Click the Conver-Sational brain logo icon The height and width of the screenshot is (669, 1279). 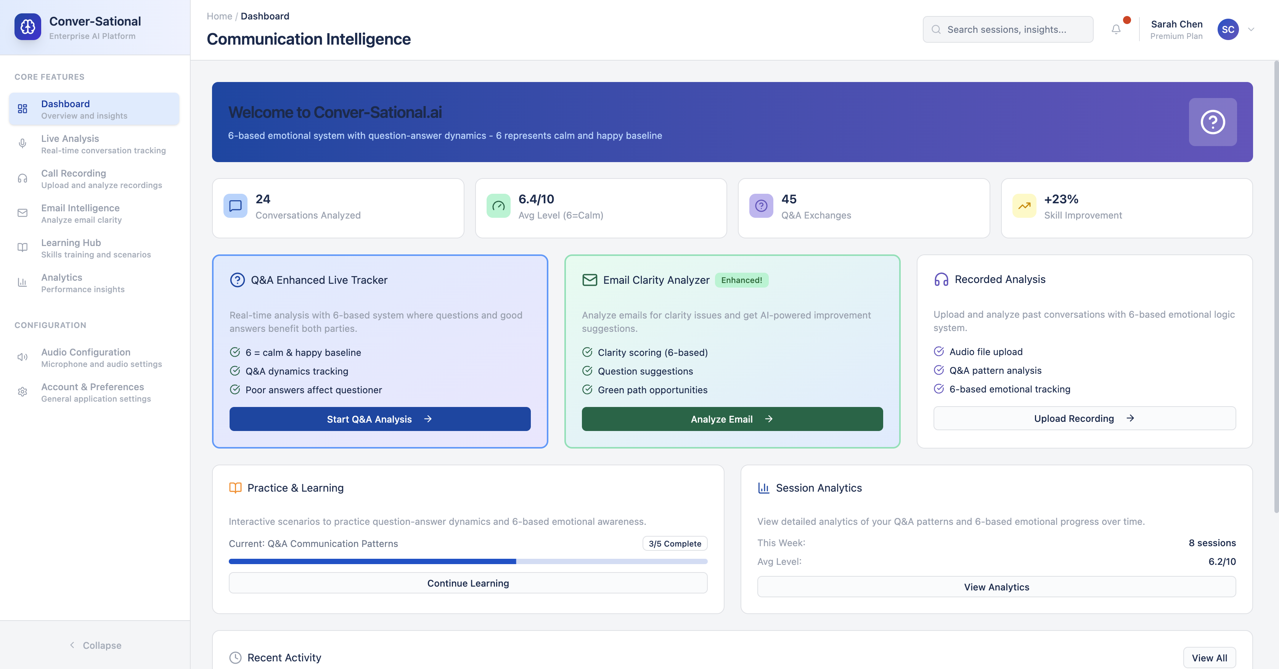pos(28,27)
